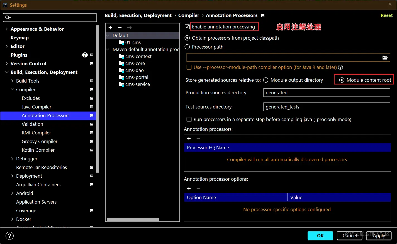397x244 pixels.
Task: Click the breadcrumb project icon after Annotation Processors
Action: (x=263, y=16)
